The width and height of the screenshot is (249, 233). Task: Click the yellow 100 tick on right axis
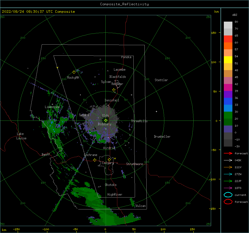pyautogui.click(x=214, y=62)
